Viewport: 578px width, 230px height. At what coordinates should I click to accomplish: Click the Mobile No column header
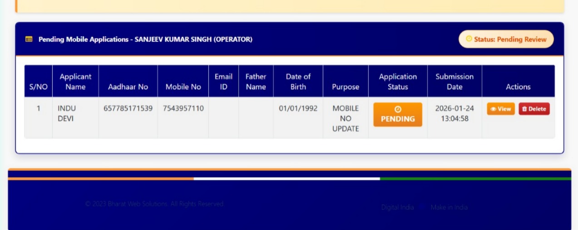tap(183, 87)
